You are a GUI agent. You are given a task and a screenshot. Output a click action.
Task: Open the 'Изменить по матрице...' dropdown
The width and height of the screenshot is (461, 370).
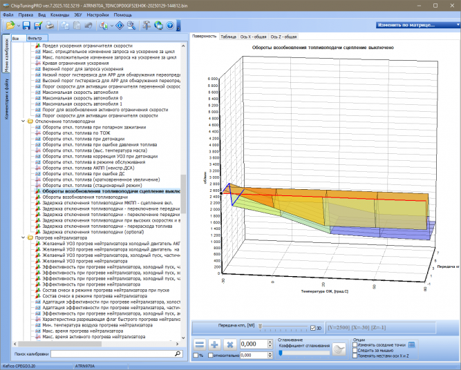(458, 25)
